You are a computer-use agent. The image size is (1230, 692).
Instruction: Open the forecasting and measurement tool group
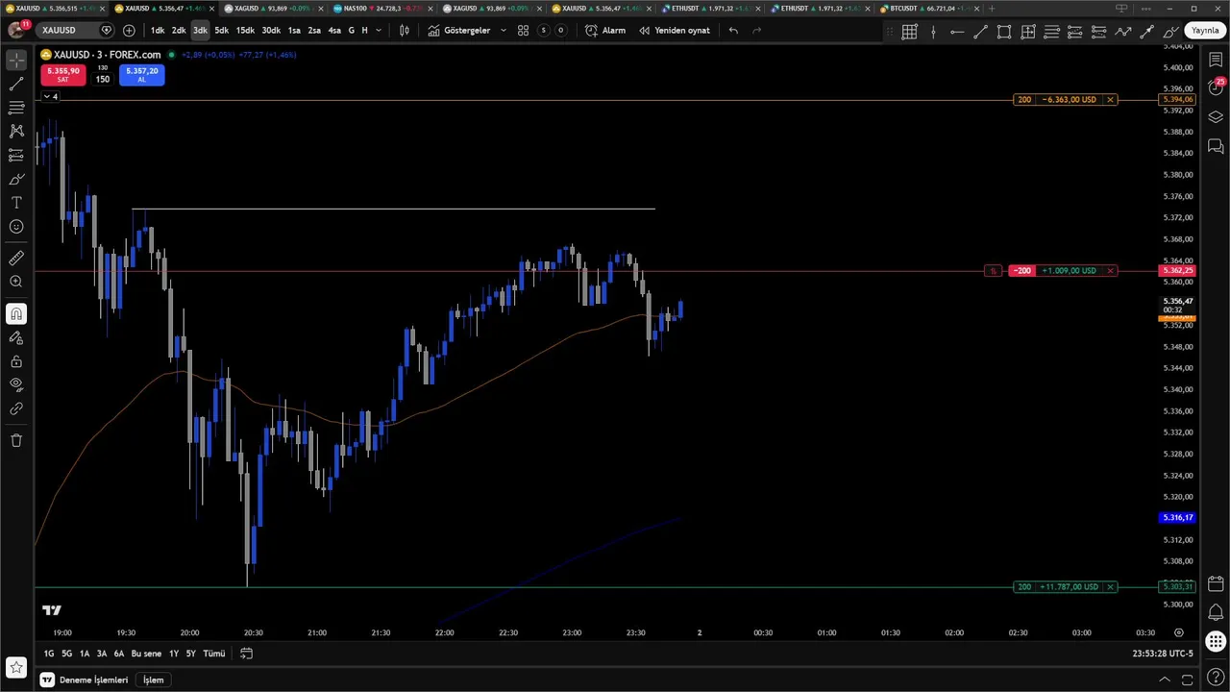(x=16, y=155)
